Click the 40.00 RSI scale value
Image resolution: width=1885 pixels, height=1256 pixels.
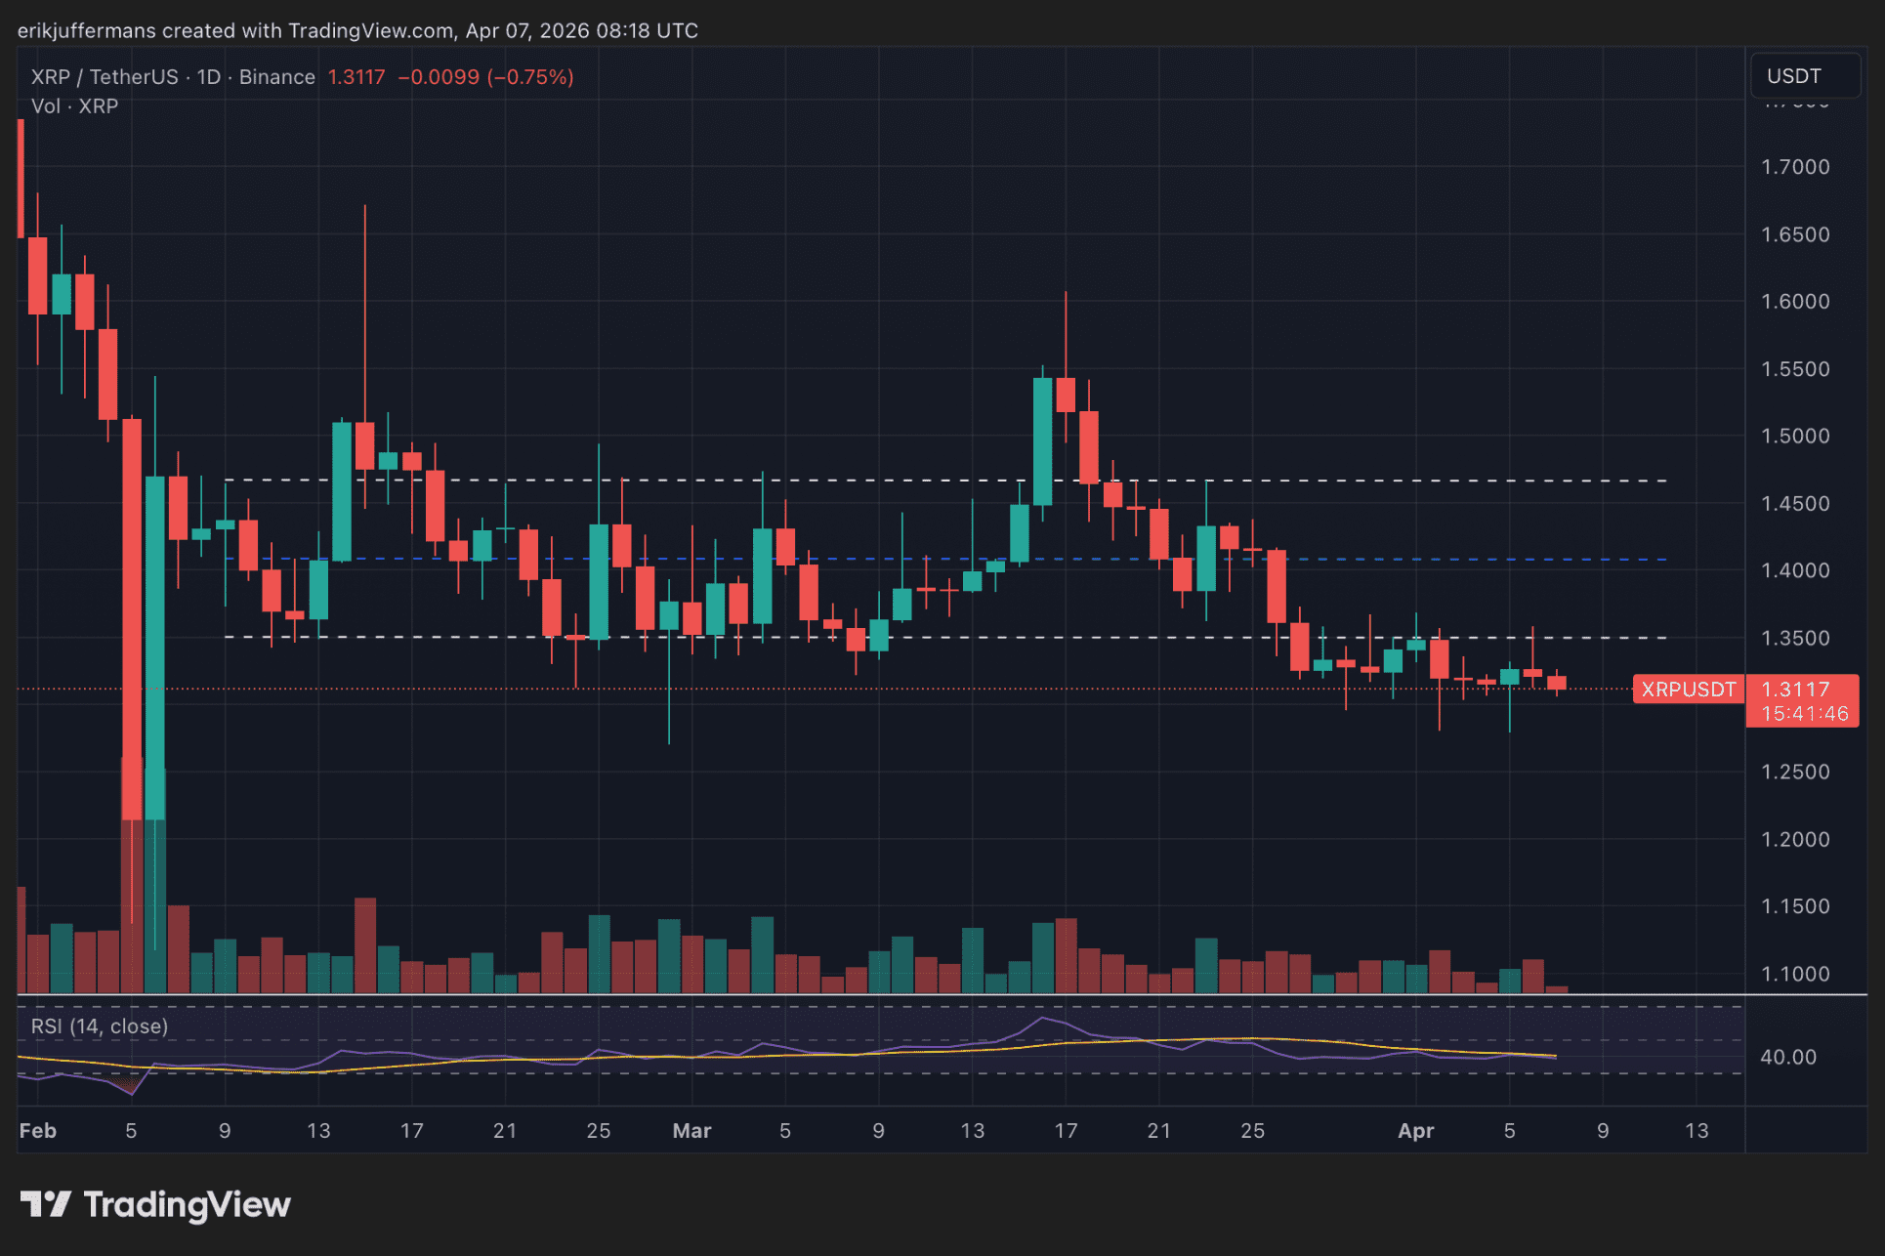click(x=1788, y=1058)
